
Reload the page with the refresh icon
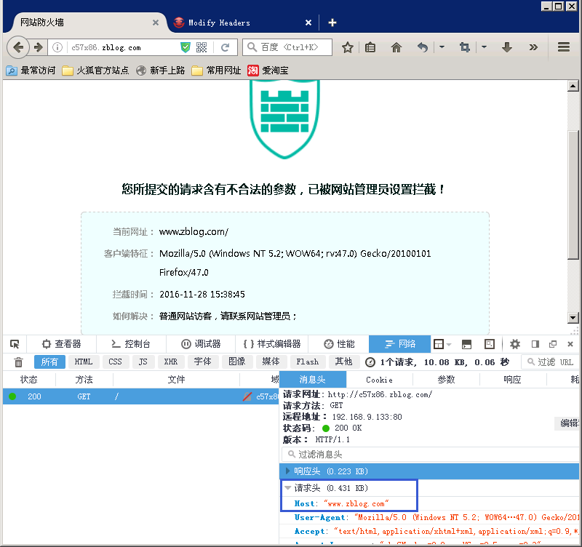[x=225, y=47]
